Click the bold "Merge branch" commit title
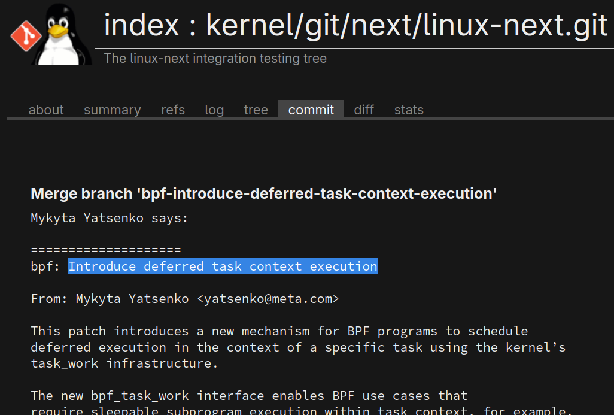This screenshot has height=415, width=614. pos(264,194)
